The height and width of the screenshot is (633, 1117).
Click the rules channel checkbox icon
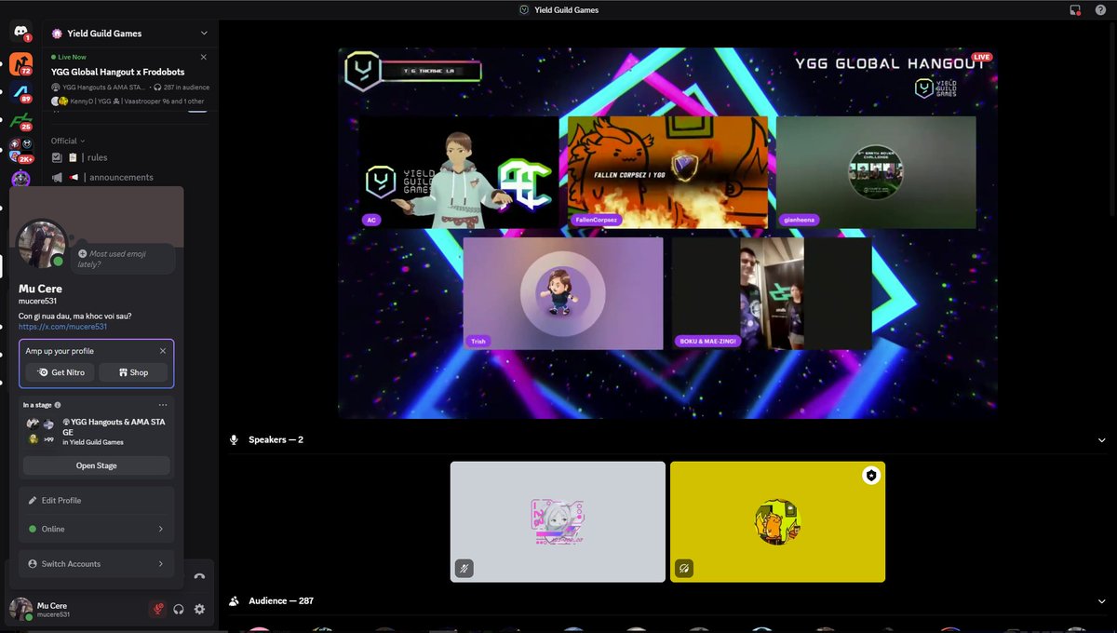tap(57, 157)
